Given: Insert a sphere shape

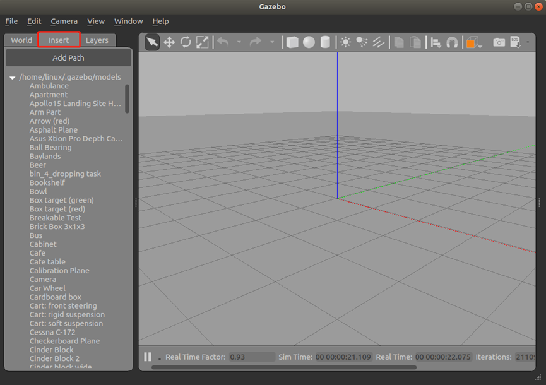Looking at the screenshot, I should pos(309,42).
